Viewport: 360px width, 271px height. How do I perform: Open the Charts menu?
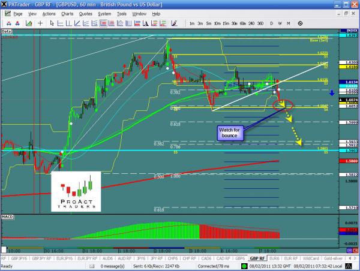pos(66,12)
